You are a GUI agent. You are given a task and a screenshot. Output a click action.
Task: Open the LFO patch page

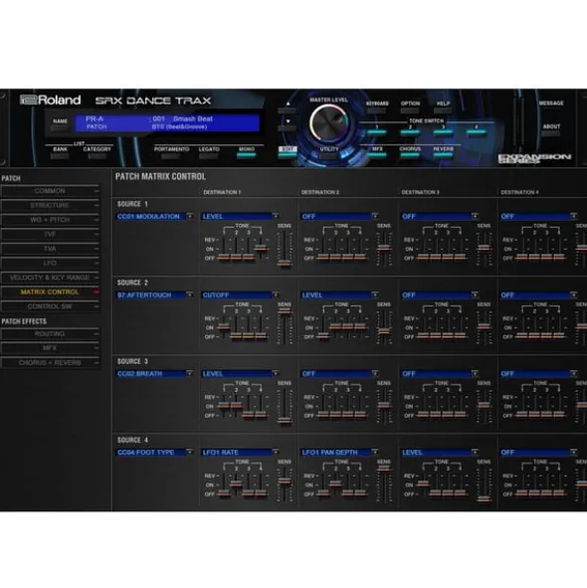[50, 263]
